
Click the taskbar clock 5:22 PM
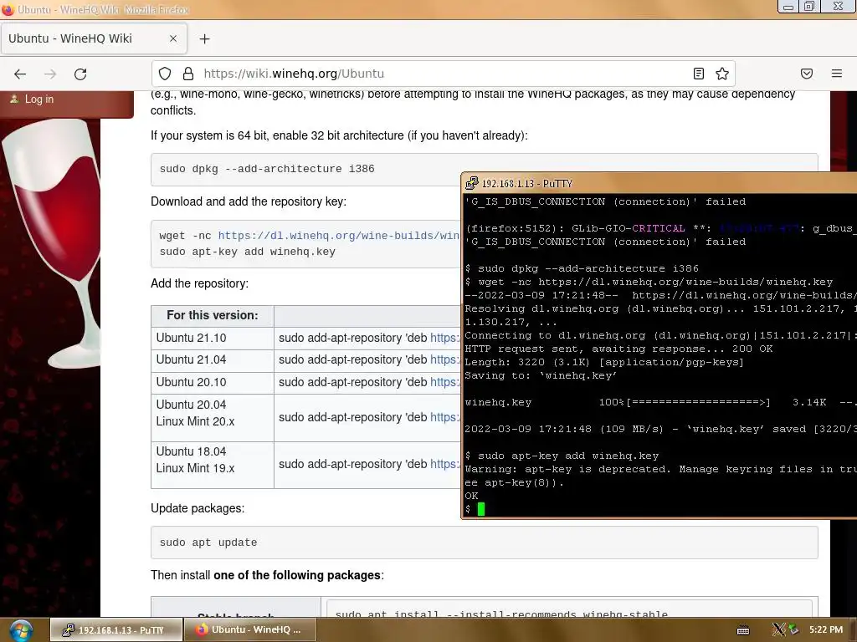pos(826,629)
